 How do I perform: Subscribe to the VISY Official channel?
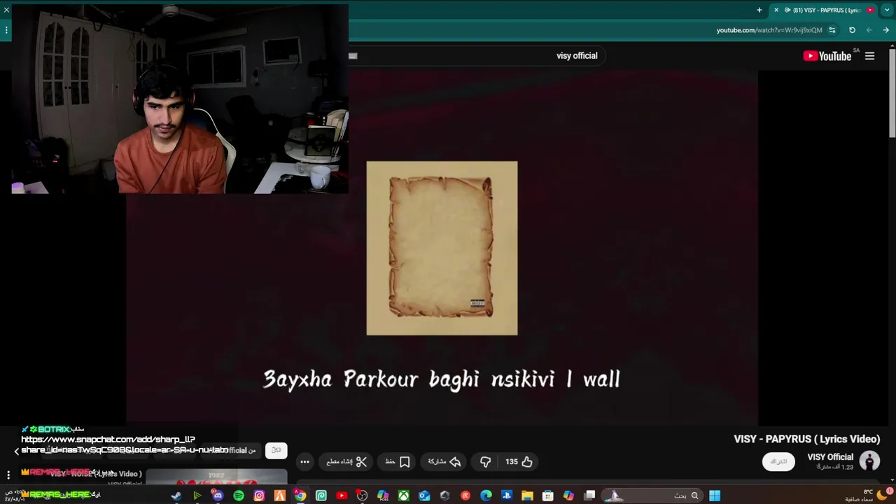click(x=778, y=461)
